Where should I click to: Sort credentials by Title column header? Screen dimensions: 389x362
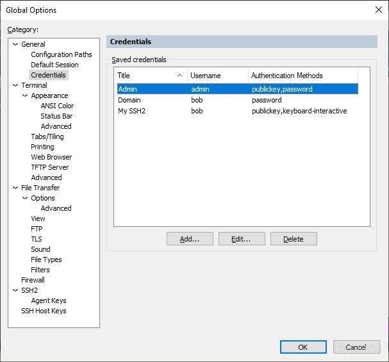(146, 76)
